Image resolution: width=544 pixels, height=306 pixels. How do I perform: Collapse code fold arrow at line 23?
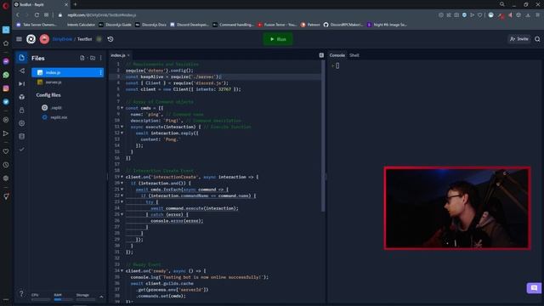click(122, 201)
